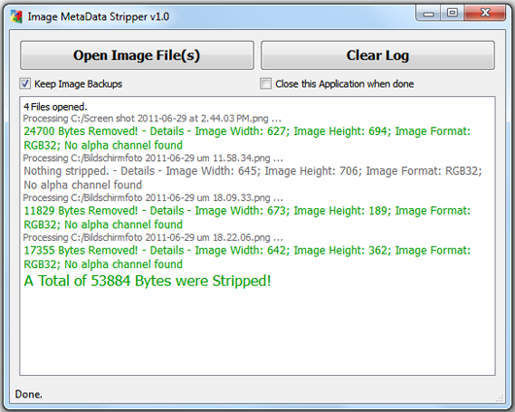The width and height of the screenshot is (515, 412).
Task: Click the Keep Image Backups label text
Action: pos(78,85)
